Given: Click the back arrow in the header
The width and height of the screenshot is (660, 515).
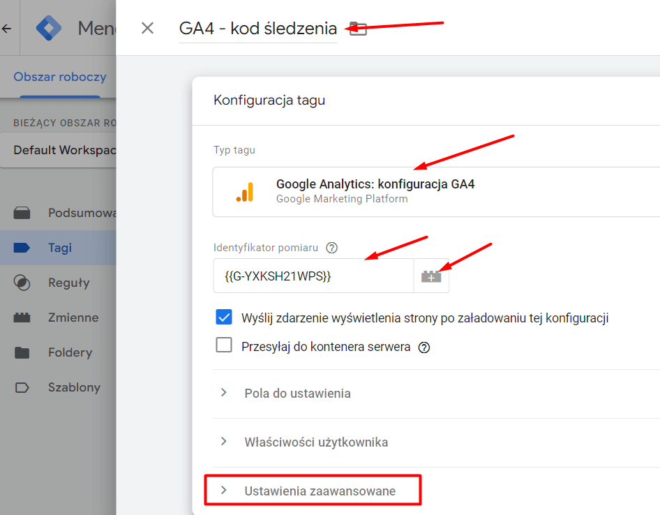Looking at the screenshot, I should pos(6,29).
